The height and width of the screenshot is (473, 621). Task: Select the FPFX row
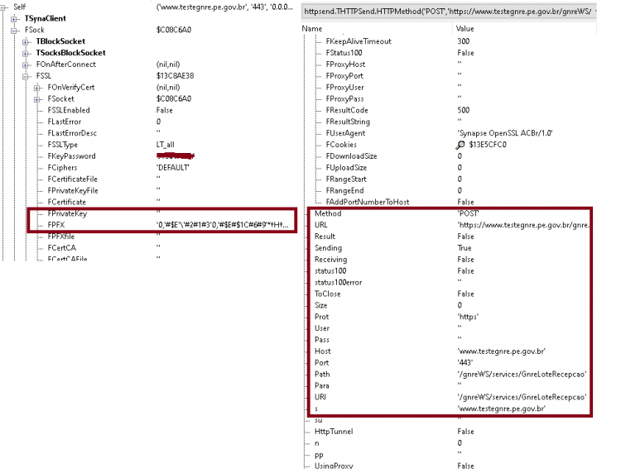(x=162, y=225)
